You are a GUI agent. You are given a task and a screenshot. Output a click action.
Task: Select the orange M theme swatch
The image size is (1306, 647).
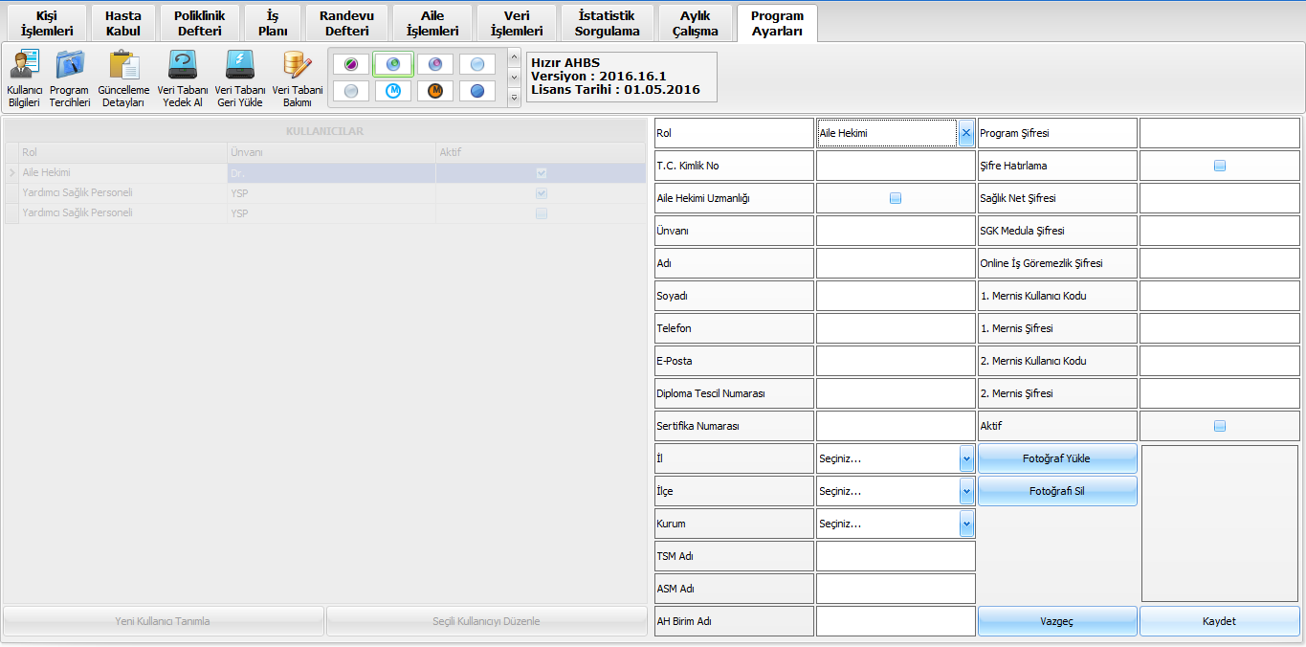pos(435,91)
